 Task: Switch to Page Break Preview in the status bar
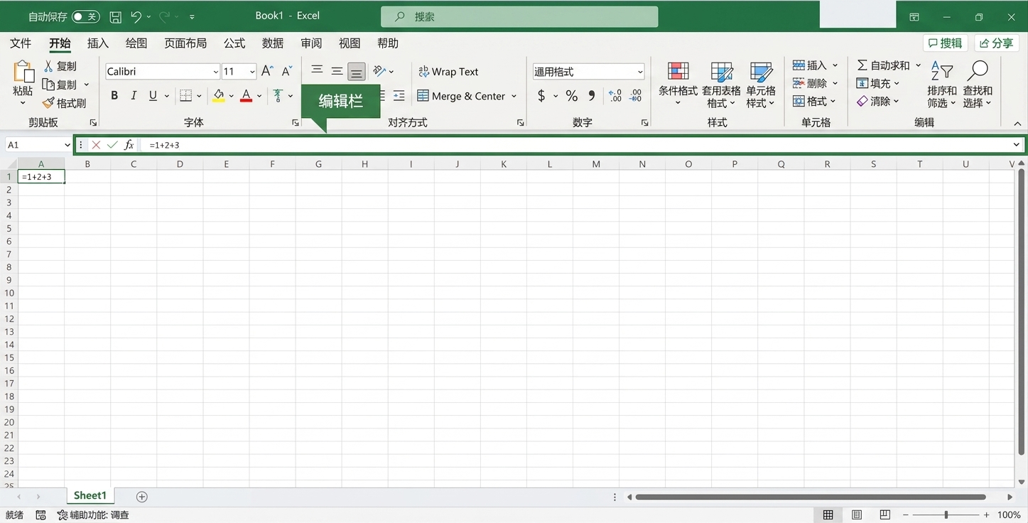885,515
